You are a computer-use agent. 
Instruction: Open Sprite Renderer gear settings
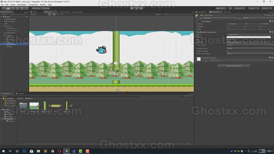(x=272, y=32)
